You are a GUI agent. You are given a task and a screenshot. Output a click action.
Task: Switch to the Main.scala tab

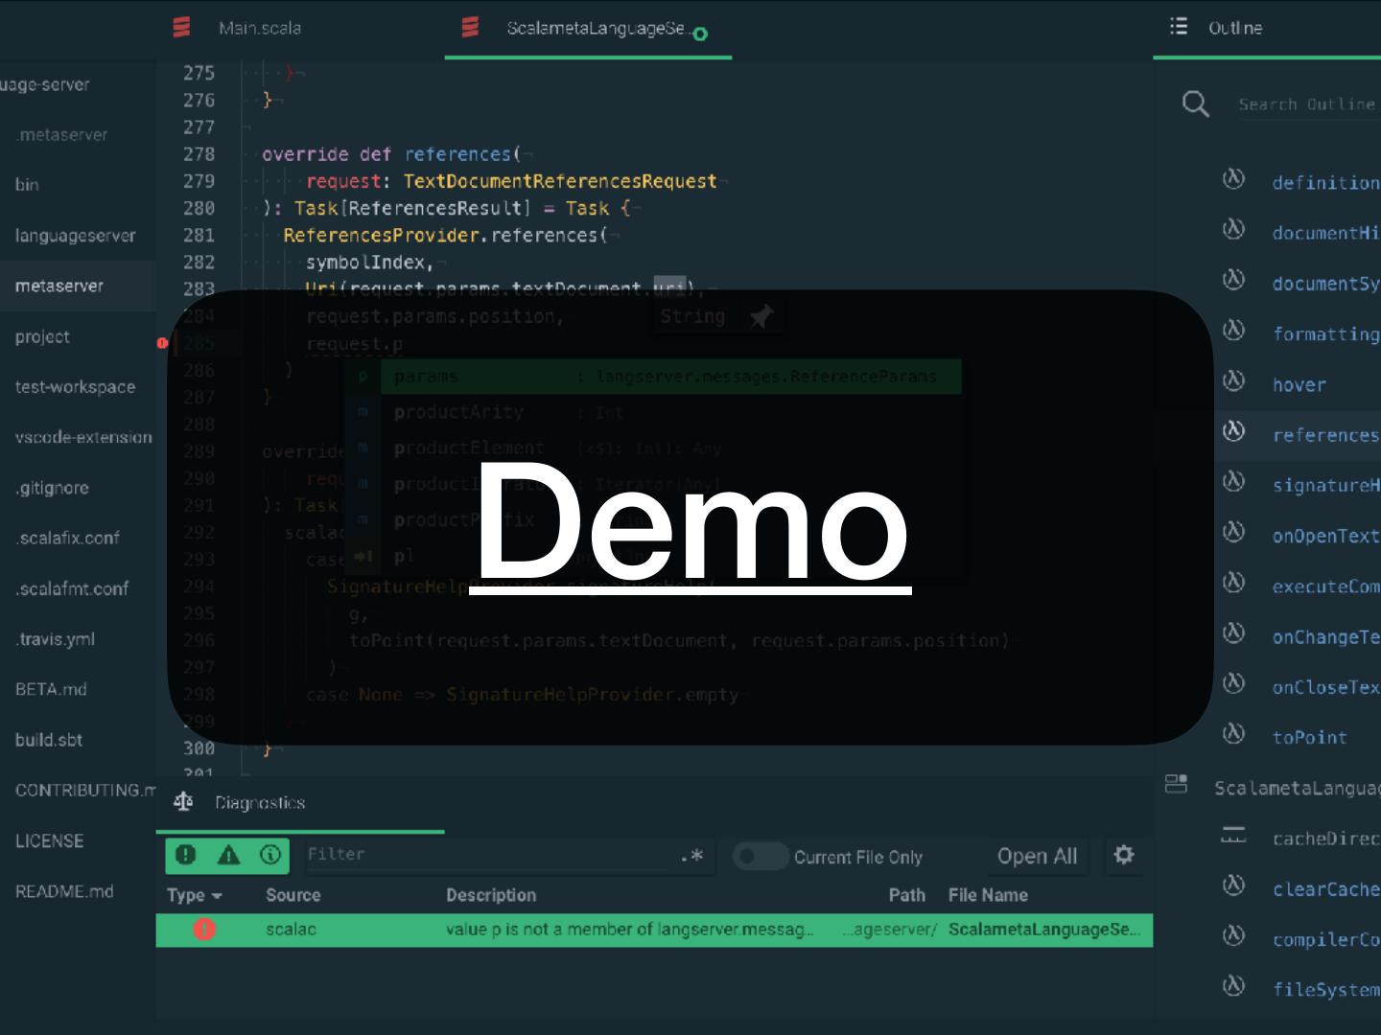[x=259, y=29]
